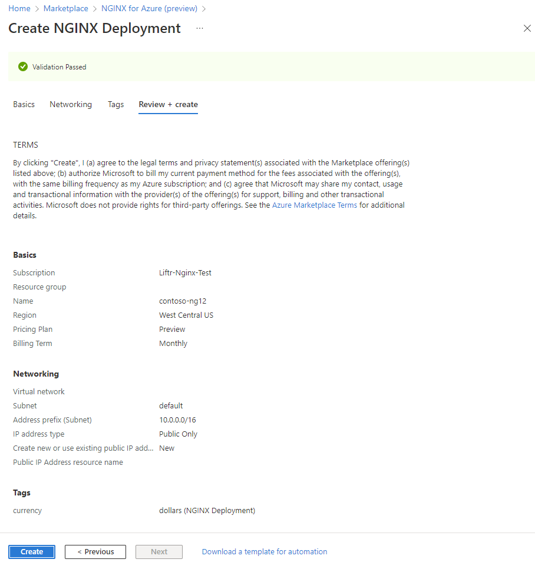535x569 pixels.
Task: Open the ellipsis more options menu
Action: pyautogui.click(x=200, y=28)
